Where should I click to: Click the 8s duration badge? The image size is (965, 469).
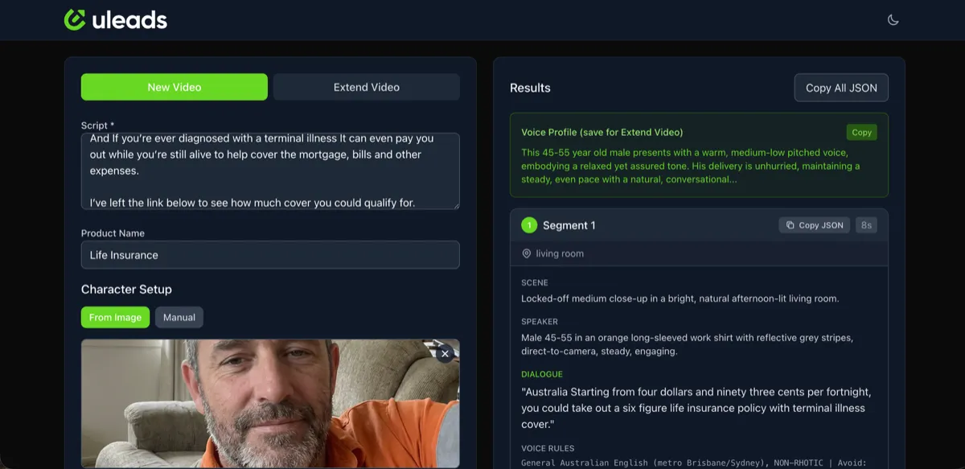click(x=866, y=225)
